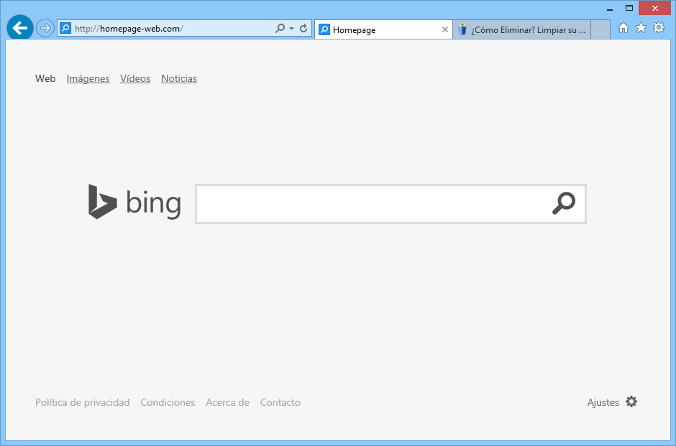Open browser Tools gear icon

659,28
